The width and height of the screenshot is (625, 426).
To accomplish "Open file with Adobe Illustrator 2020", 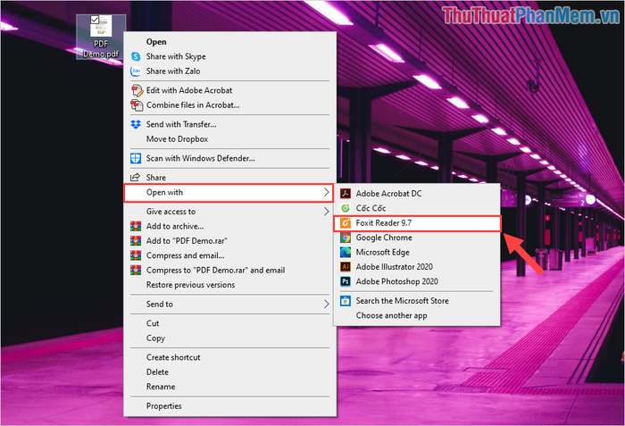I will (x=417, y=267).
